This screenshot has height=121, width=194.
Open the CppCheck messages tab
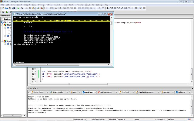(x=146, y=92)
